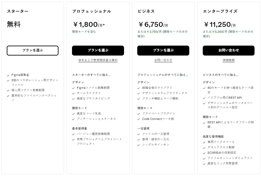Open the お問い合わせ link below ビジネス
The height and width of the screenshot is (176, 261).
164,60
